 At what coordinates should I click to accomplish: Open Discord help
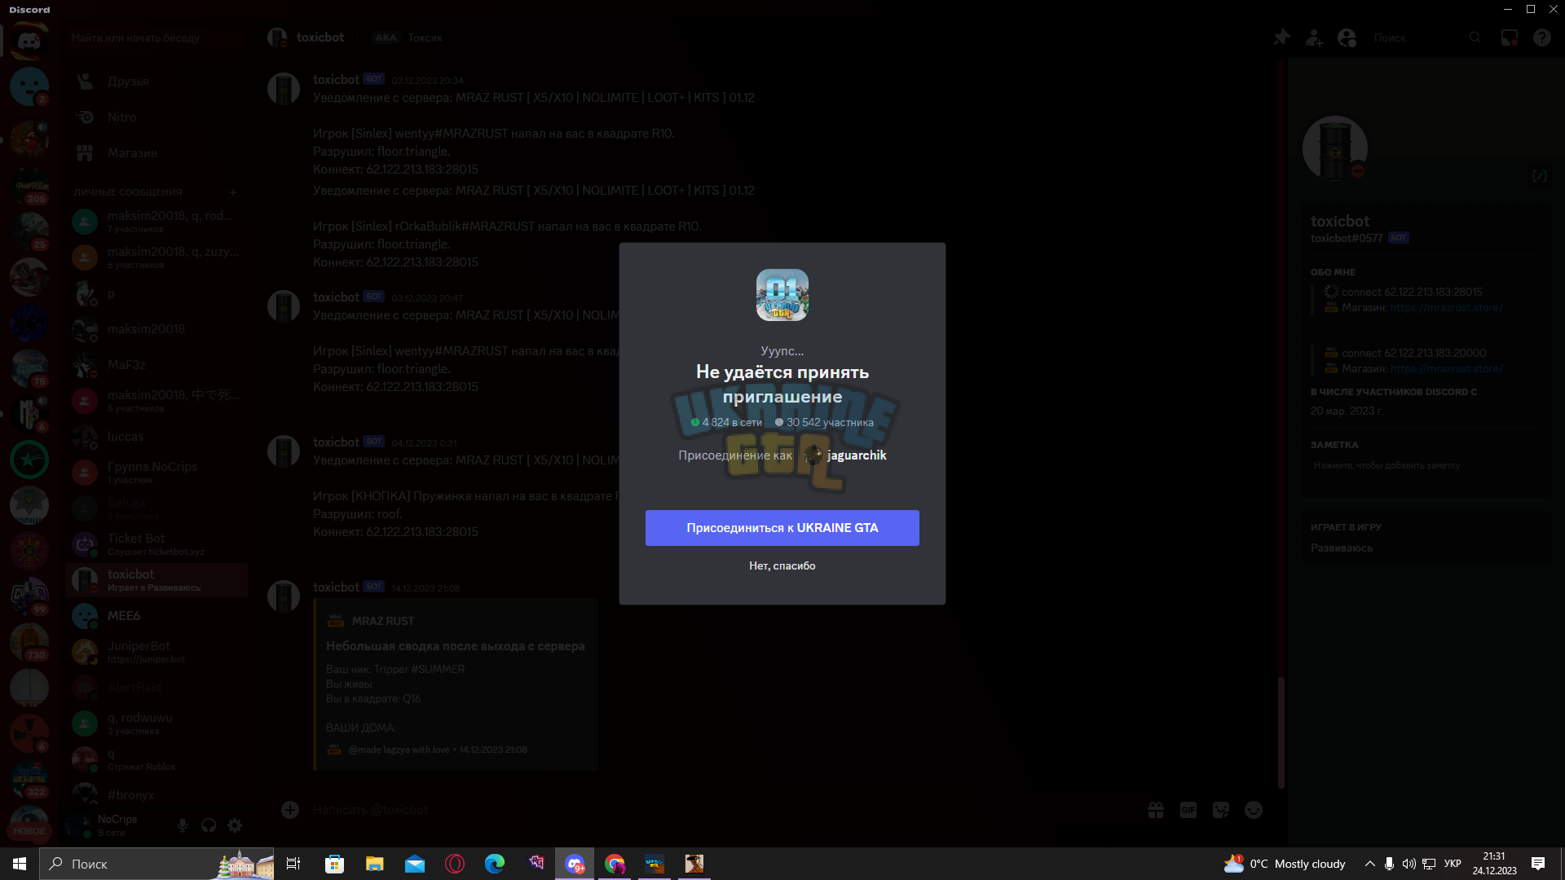(1541, 37)
